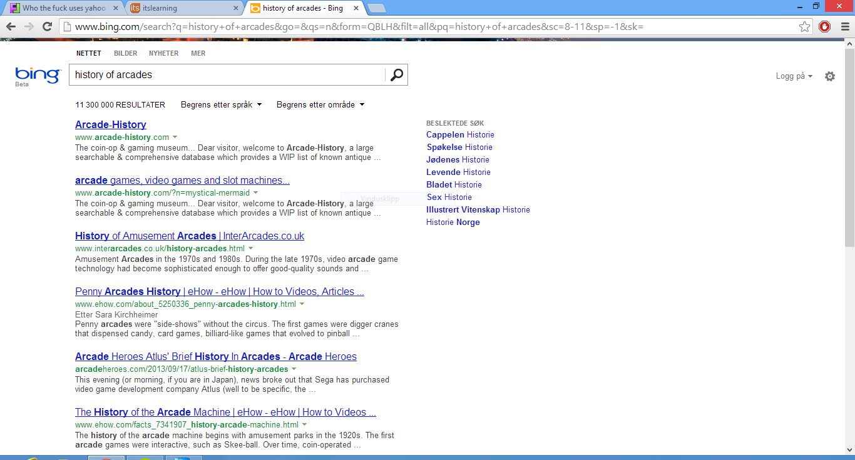Screen dimensions: 855x460
Task: Open 'arcade games, video games and slot machines...' result
Action: click(182, 180)
